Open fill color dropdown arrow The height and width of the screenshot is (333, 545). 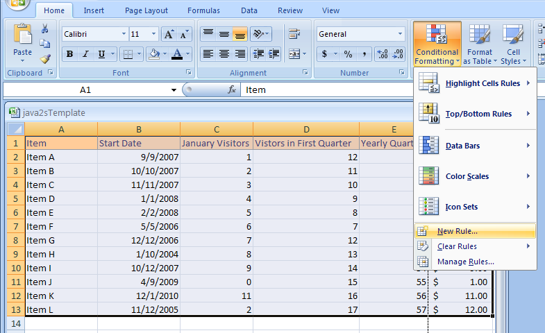(x=165, y=54)
